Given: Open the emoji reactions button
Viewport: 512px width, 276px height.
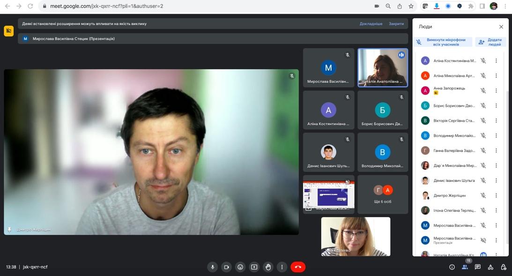Looking at the screenshot, I should [240, 267].
